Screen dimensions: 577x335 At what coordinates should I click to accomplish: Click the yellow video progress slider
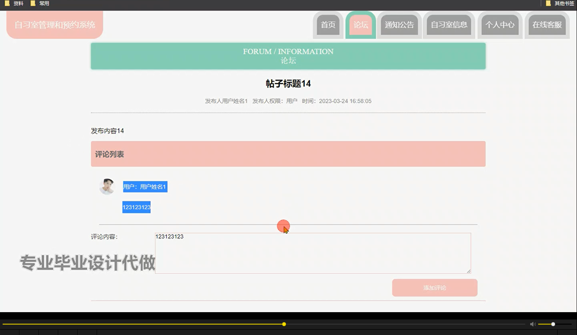284,324
